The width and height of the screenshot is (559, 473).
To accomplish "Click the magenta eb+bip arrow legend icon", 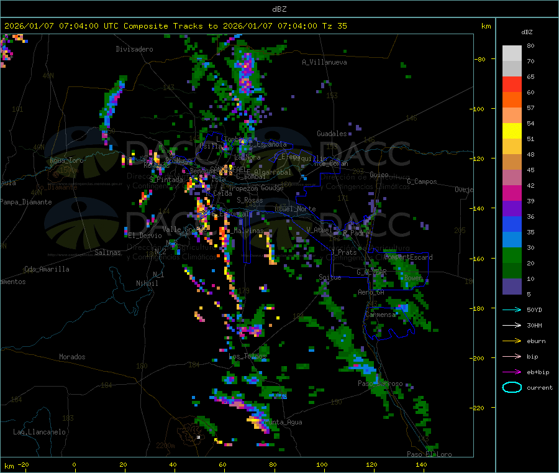I will [512, 372].
